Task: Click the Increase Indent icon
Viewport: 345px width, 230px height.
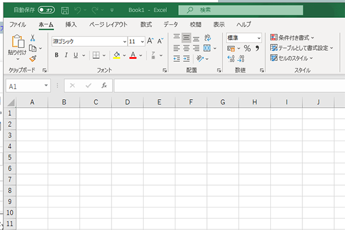Action: click(x=186, y=58)
